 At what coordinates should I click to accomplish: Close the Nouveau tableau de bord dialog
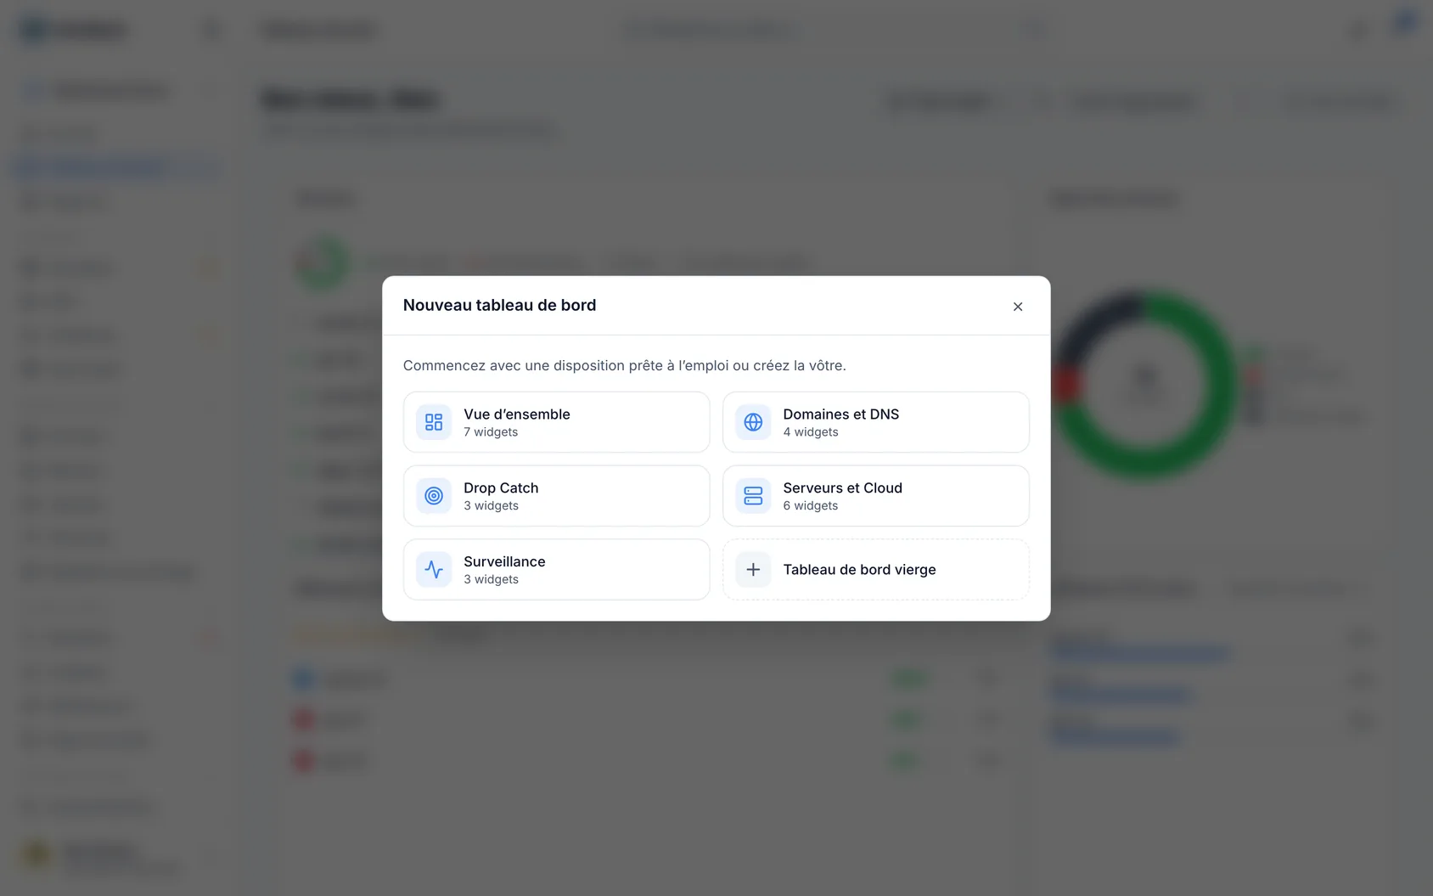point(1017,307)
